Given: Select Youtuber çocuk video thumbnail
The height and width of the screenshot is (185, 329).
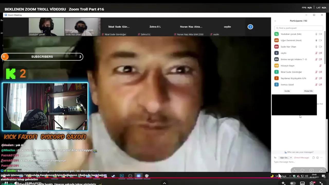Looking at the screenshot, I should click(x=47, y=27).
